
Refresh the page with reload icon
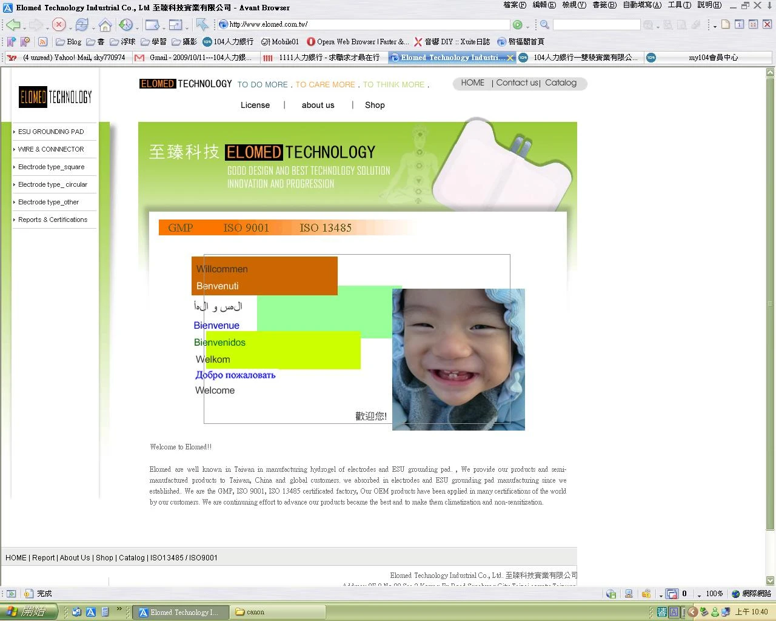(81, 25)
